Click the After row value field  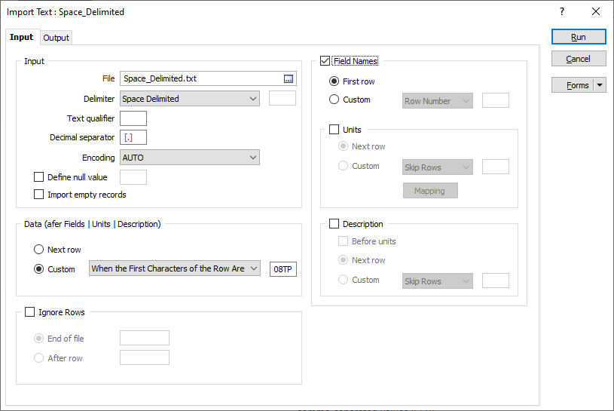tap(145, 357)
